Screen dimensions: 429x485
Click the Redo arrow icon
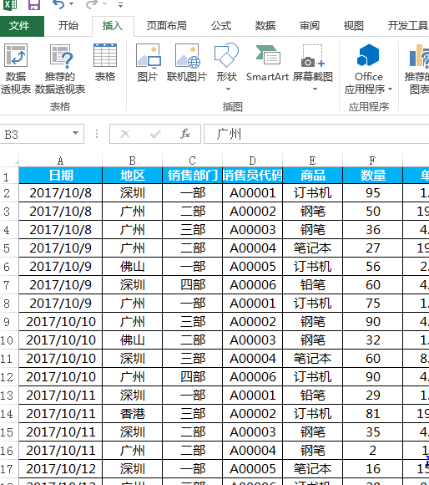click(x=92, y=4)
